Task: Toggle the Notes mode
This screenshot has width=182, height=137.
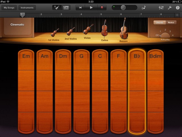Action: [171, 23]
